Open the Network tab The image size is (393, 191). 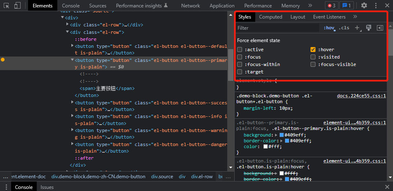coord(191,5)
